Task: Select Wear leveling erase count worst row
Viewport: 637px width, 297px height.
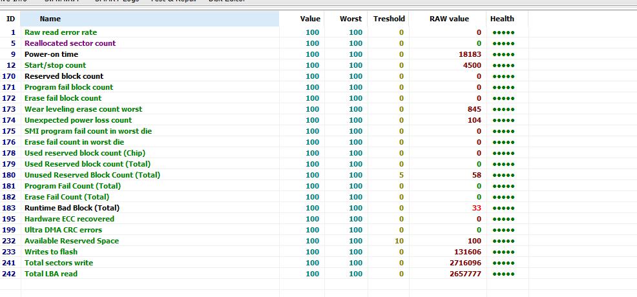Action: tap(83, 109)
